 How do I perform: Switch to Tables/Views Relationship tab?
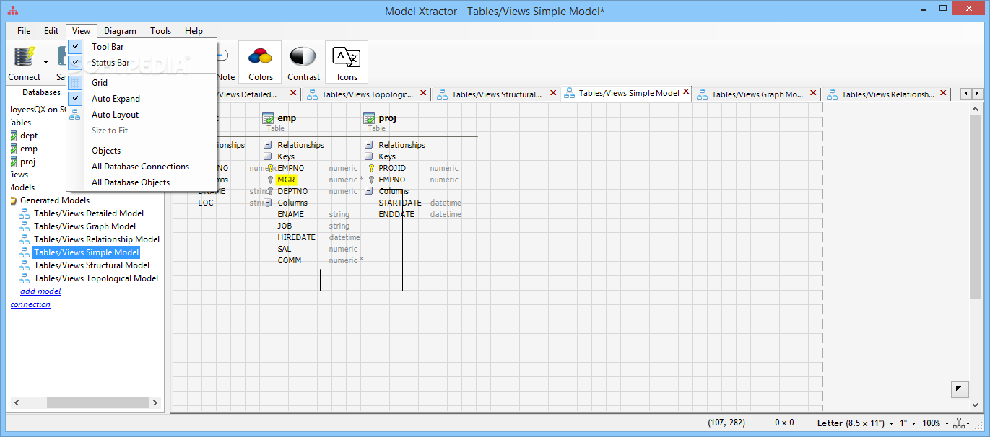[x=887, y=94]
